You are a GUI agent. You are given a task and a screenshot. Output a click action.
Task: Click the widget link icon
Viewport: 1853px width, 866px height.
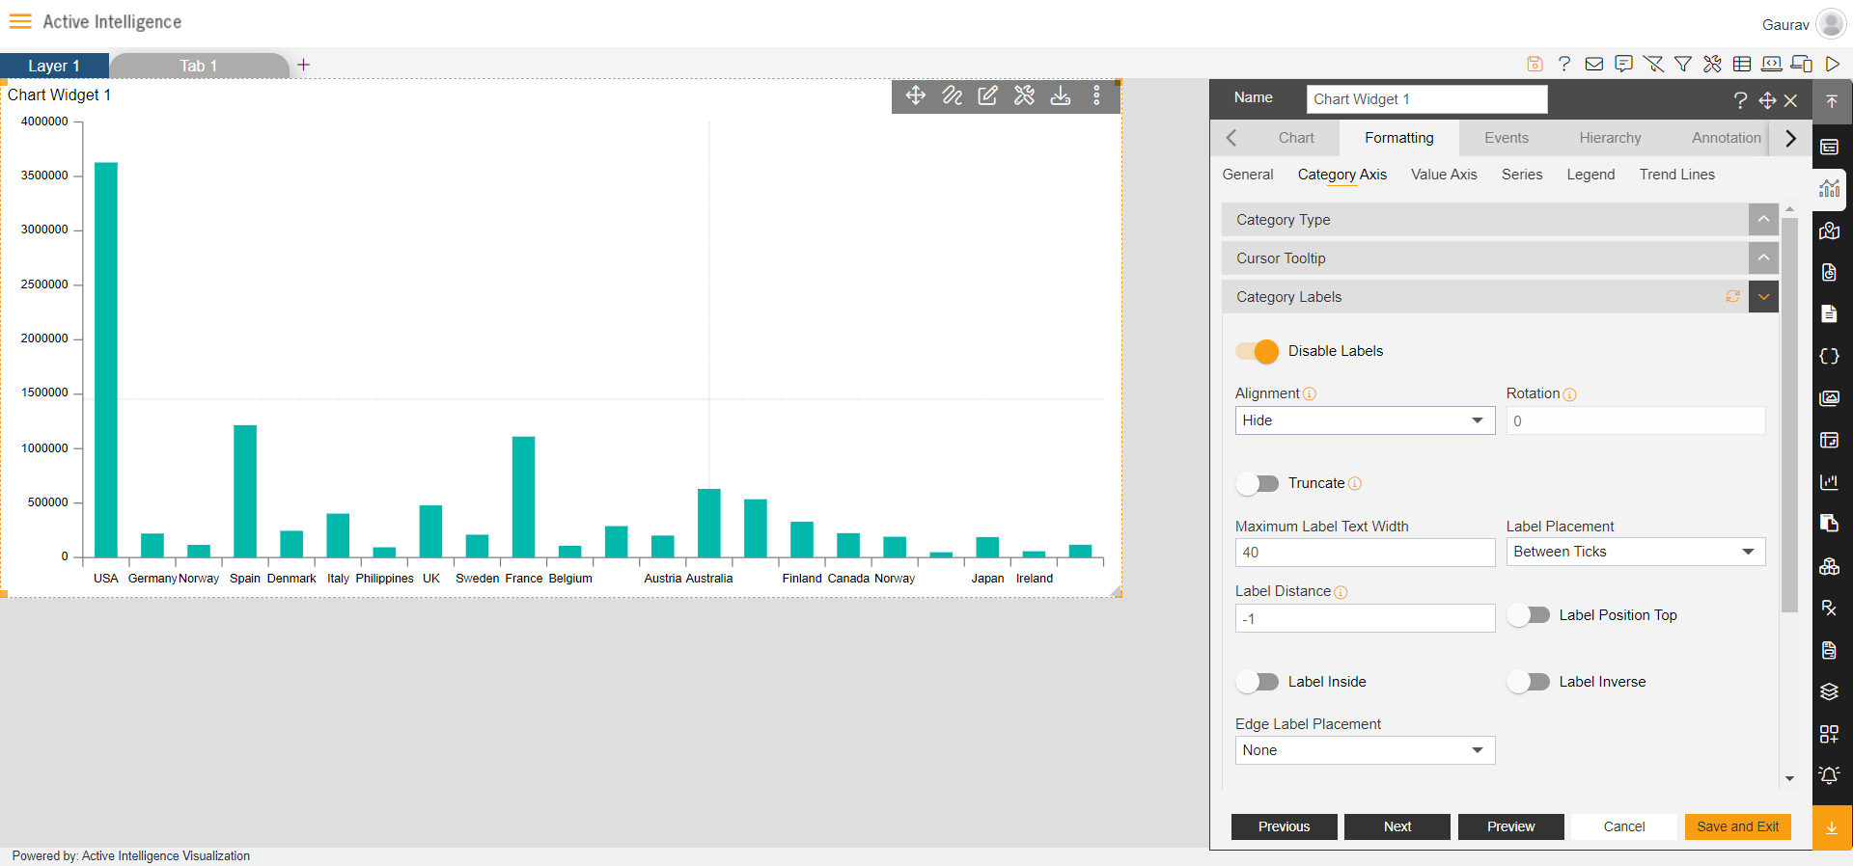953,95
